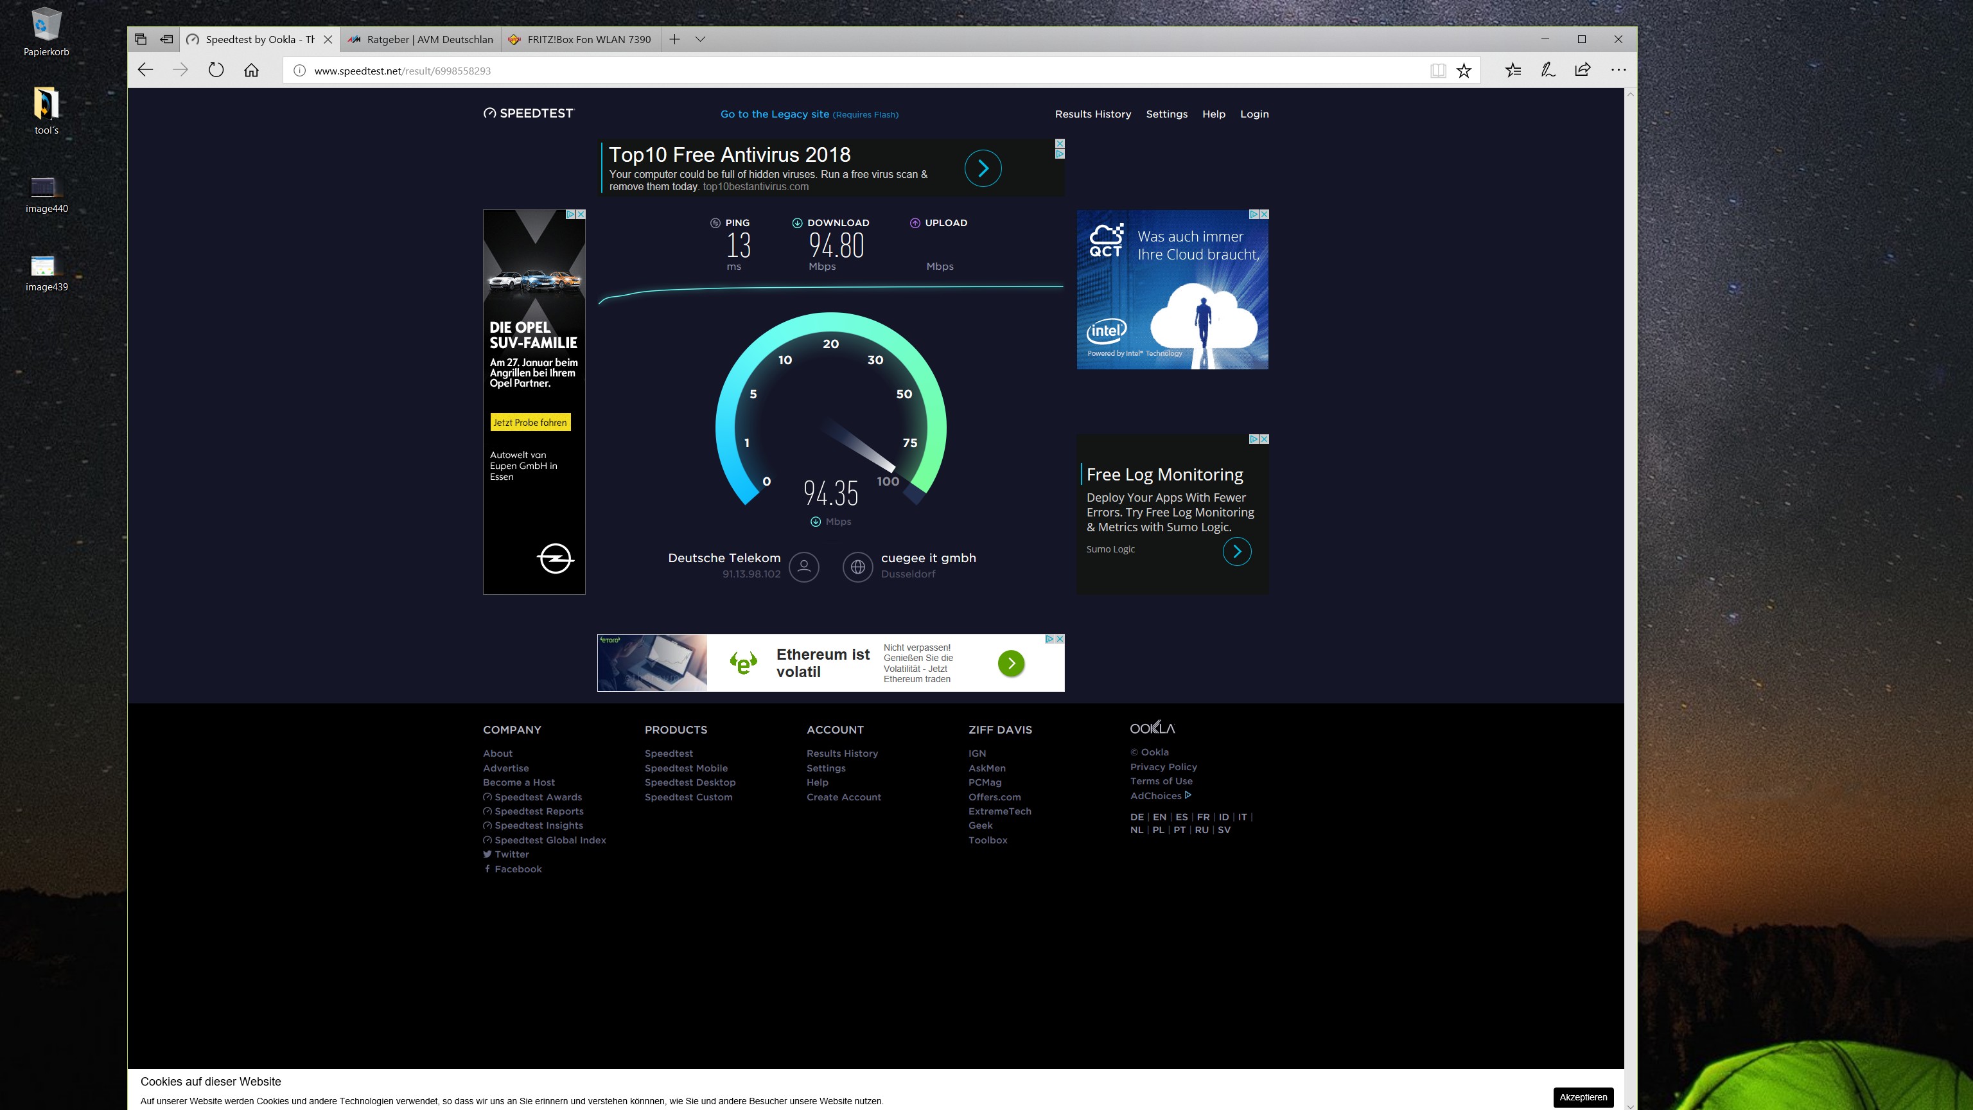Open Results History in top navigation

click(1092, 114)
